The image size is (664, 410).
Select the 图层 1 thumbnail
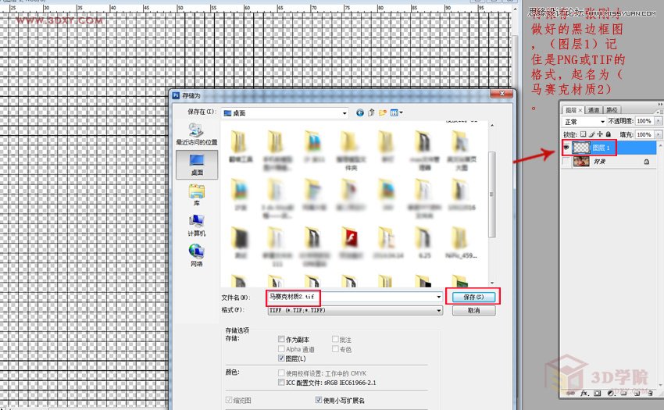581,148
